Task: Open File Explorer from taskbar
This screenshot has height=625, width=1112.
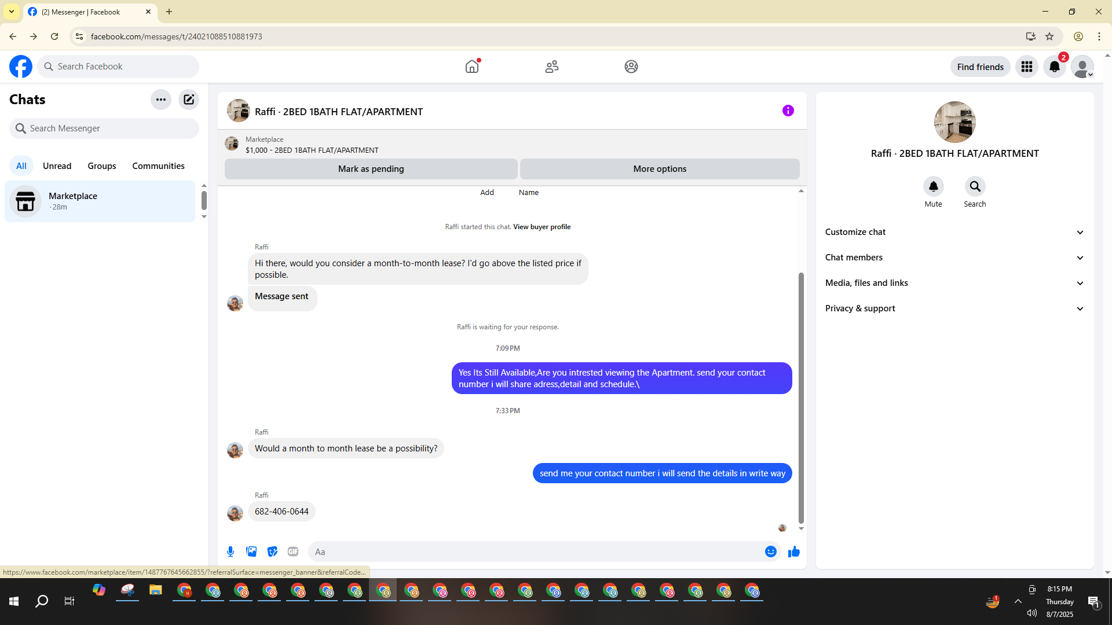Action: (155, 590)
